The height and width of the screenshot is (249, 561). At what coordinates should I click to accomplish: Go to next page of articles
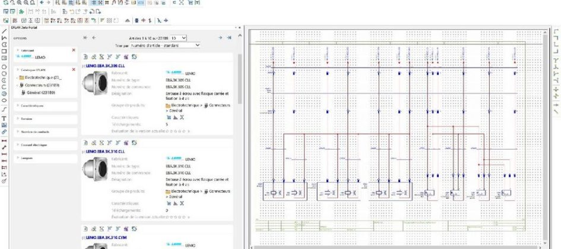coord(221,38)
